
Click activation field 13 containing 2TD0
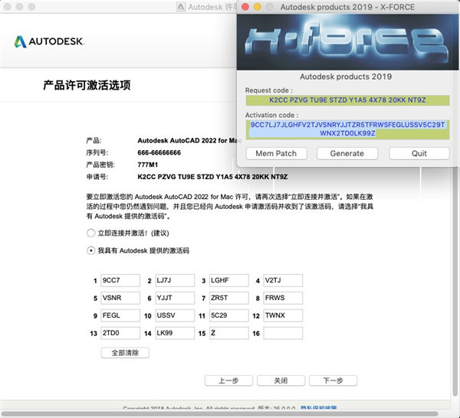point(120,333)
